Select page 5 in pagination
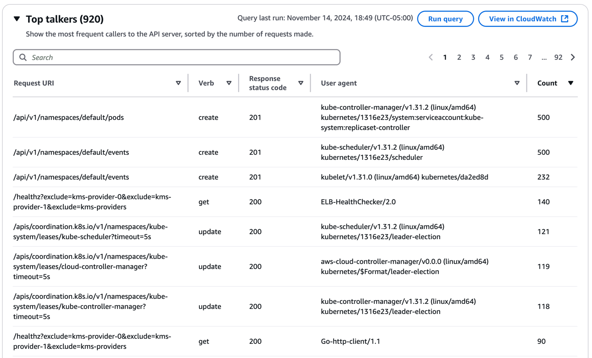The image size is (592, 358). click(501, 57)
